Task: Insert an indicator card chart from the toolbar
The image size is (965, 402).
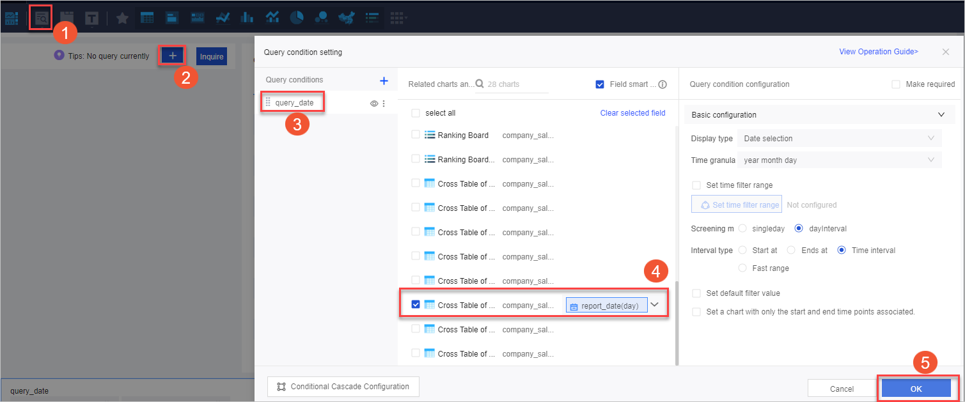Action: pyautogui.click(x=172, y=18)
